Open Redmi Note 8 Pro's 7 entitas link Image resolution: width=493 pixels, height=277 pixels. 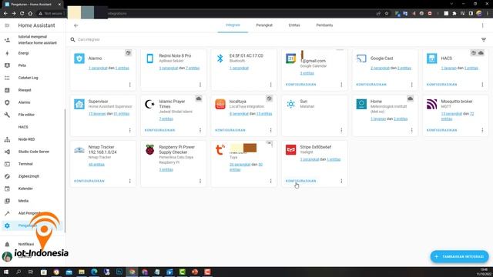pyautogui.click(x=193, y=68)
